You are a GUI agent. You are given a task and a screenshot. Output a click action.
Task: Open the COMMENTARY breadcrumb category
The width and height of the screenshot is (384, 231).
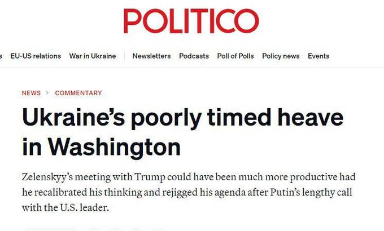(78, 93)
